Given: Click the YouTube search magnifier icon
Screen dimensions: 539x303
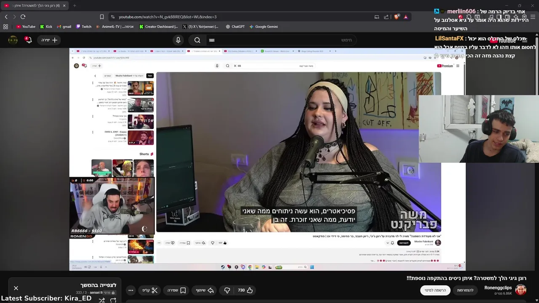Looking at the screenshot, I should click(197, 40).
